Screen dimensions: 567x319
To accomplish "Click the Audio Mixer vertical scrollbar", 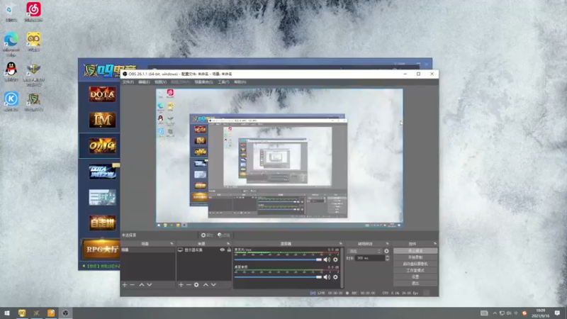I will pos(342,268).
